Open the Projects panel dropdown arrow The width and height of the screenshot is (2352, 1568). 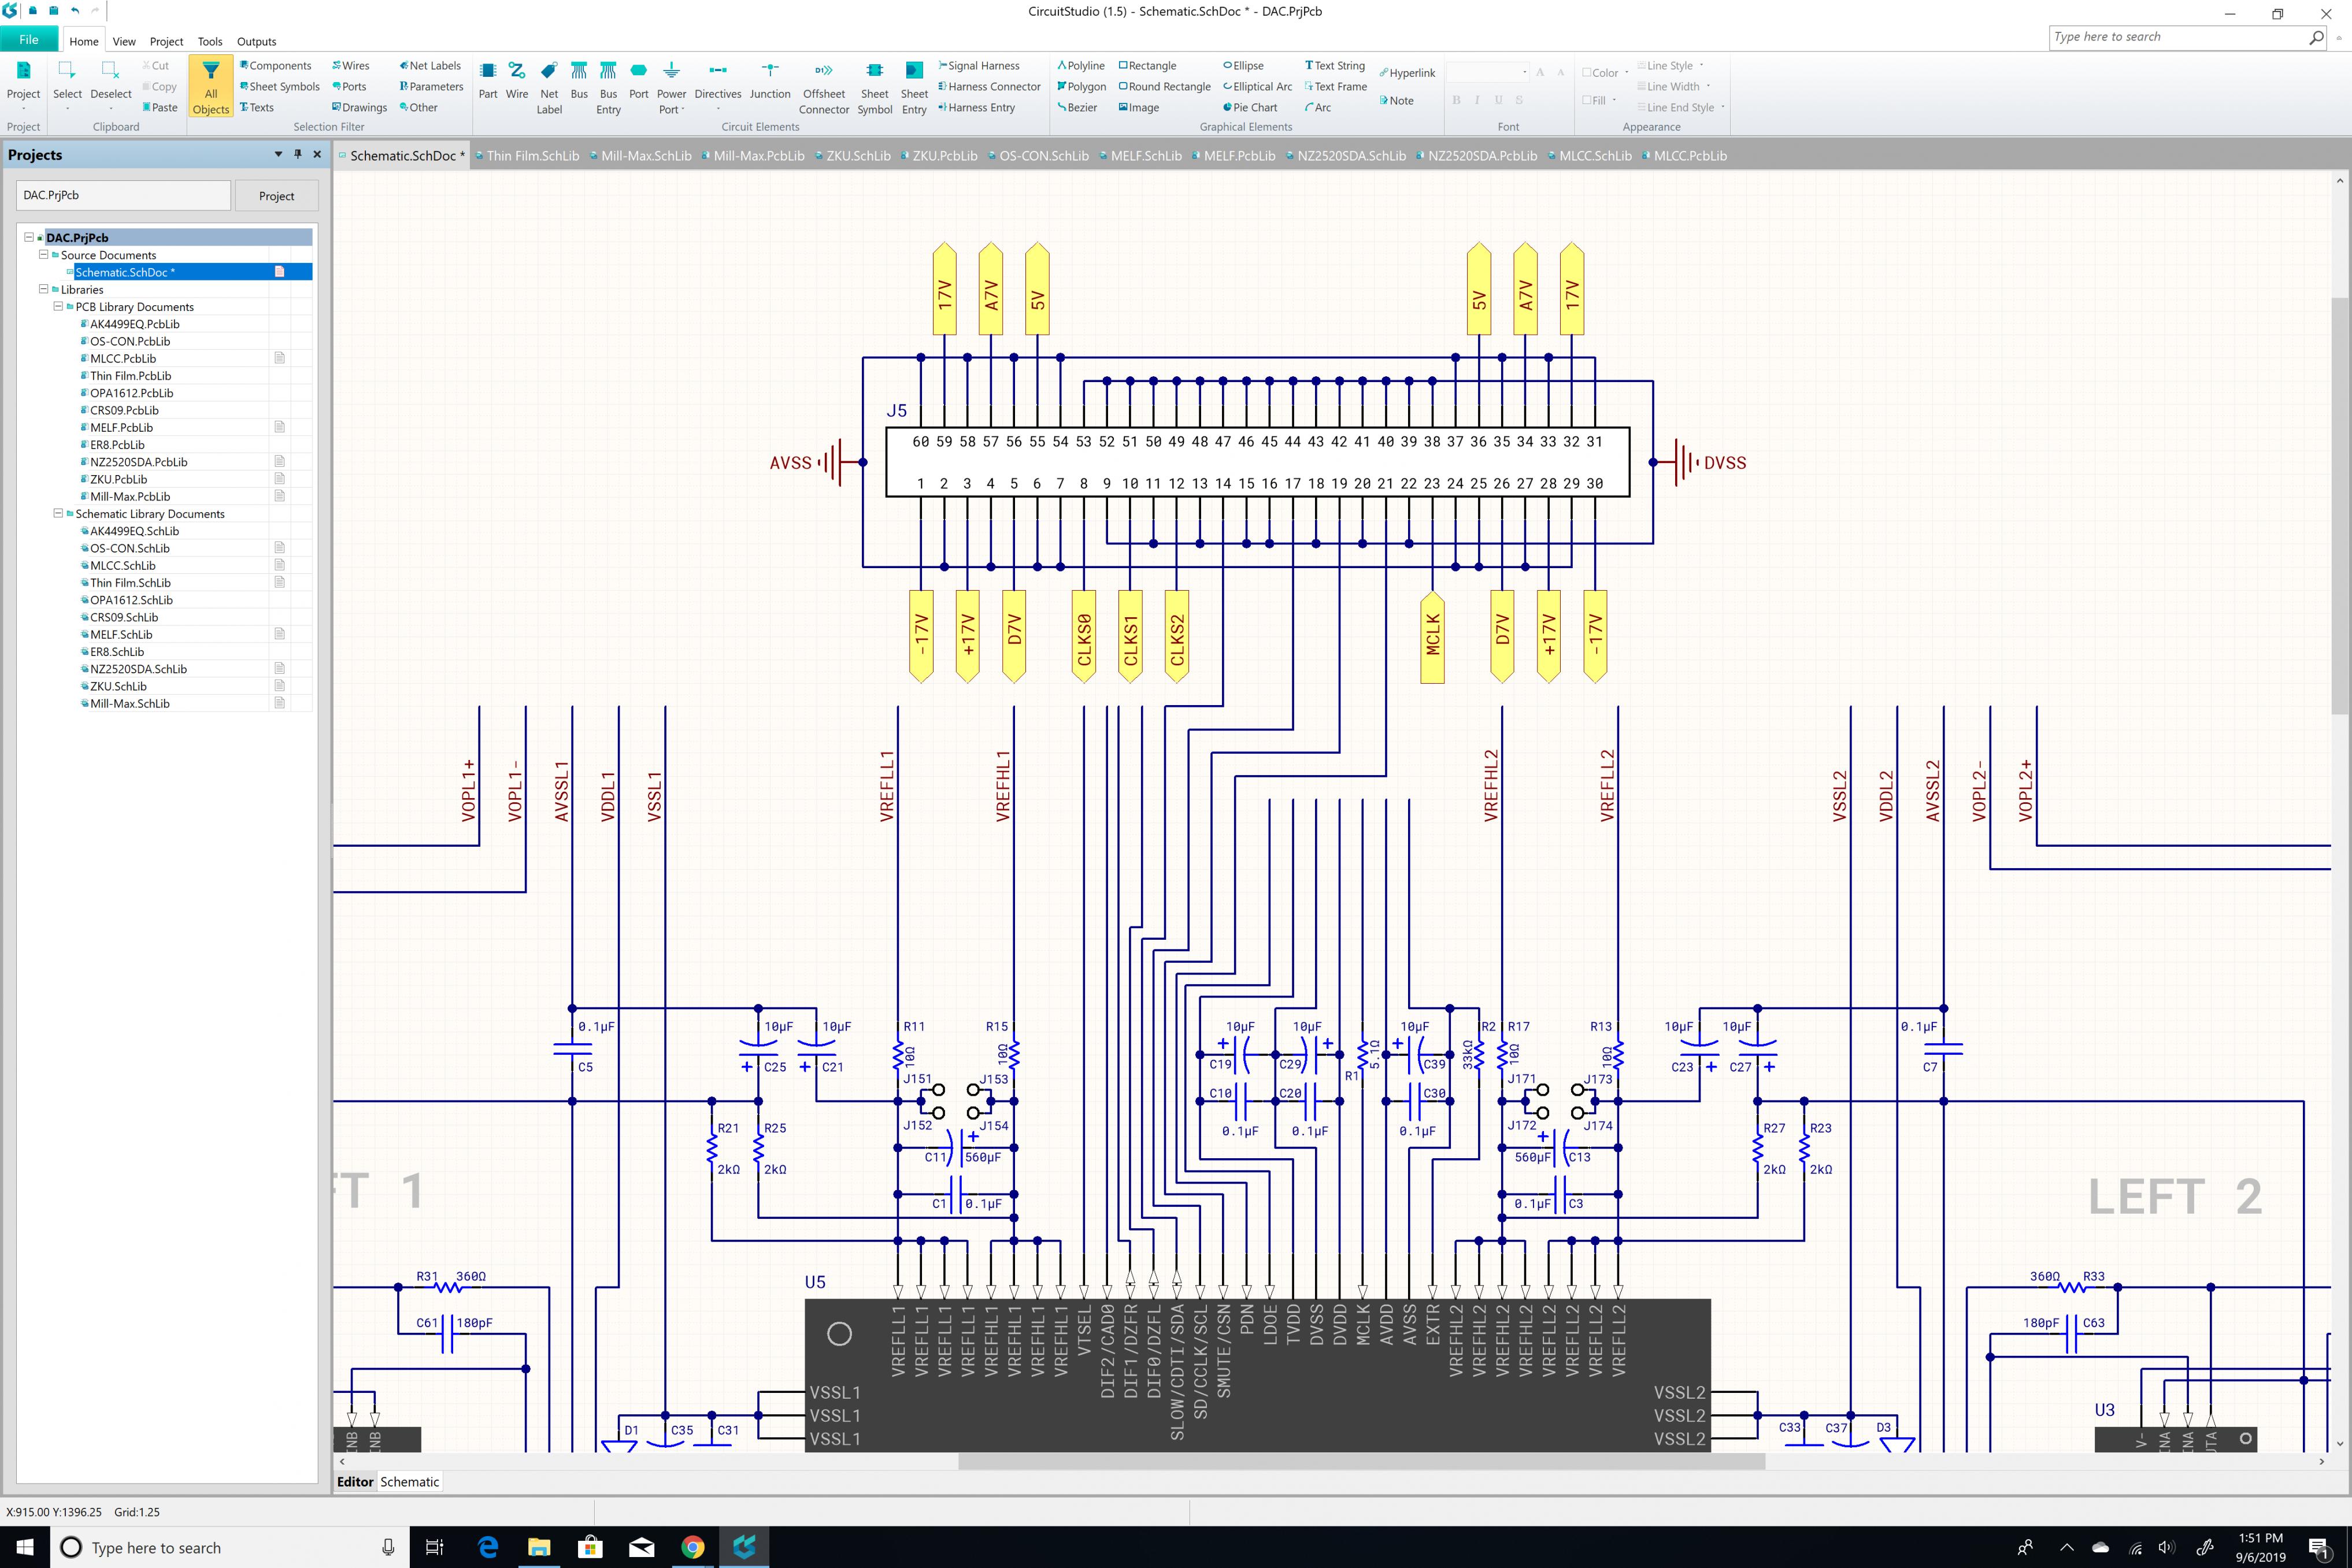pos(278,154)
